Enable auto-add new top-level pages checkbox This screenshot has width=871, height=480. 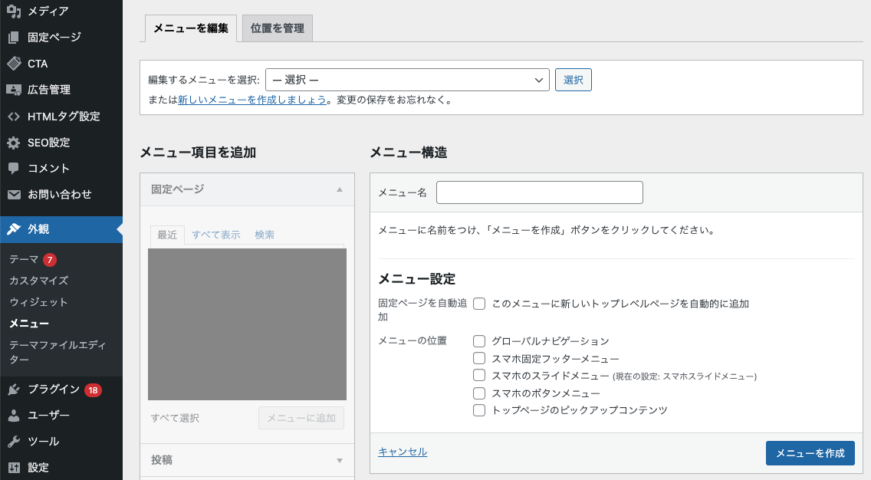point(479,304)
